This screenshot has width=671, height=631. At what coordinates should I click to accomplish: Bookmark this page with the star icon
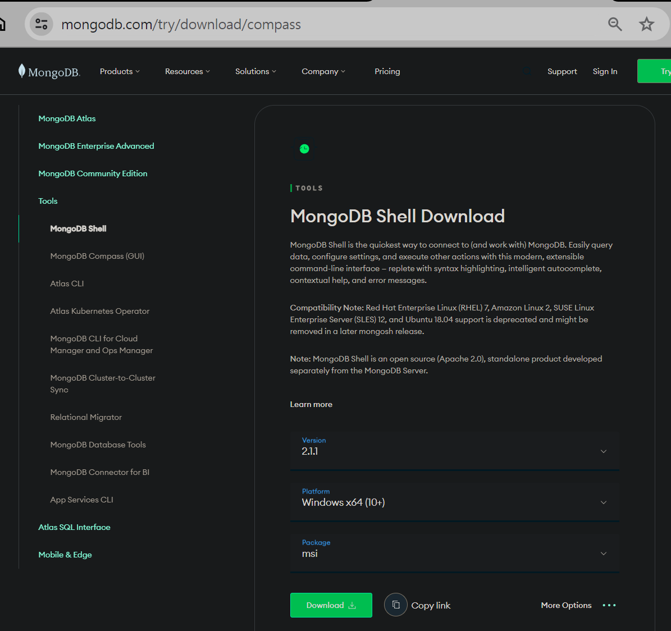click(x=646, y=24)
